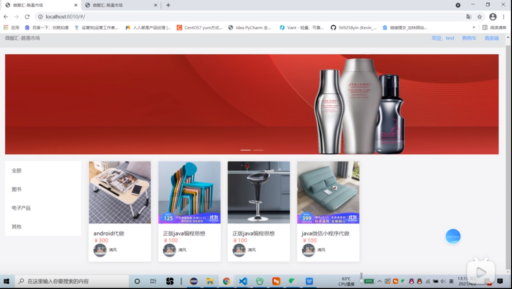This screenshot has height=289, width=512.
Task: Open the black bar stool product image
Action: tap(259, 192)
